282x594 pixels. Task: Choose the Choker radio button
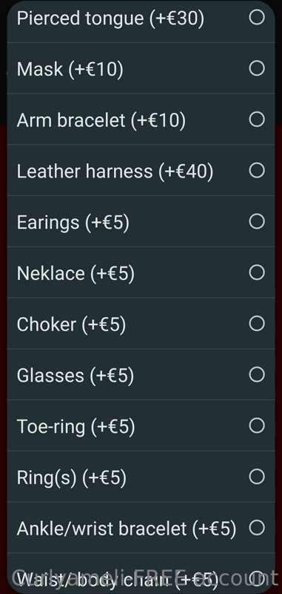coord(257,324)
